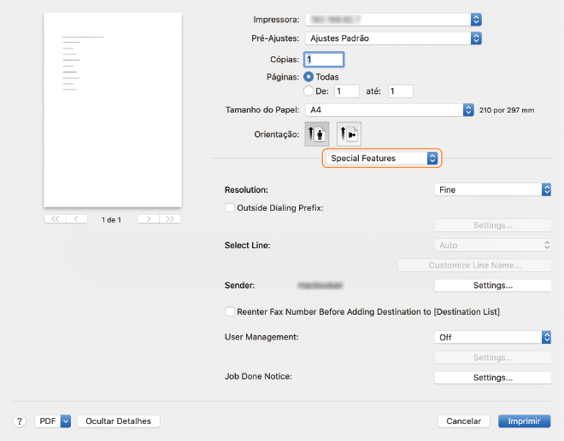Open the Special Features panel menu
Screen dimensions: 564x441
pyautogui.click(x=381, y=159)
